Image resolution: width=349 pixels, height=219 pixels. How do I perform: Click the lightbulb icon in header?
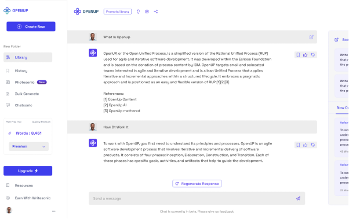click(x=138, y=12)
